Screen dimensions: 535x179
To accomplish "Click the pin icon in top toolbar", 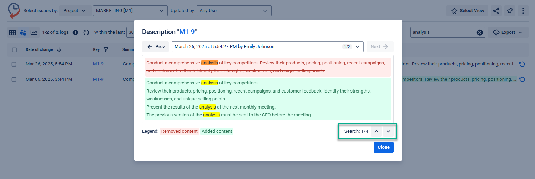I will tap(510, 11).
